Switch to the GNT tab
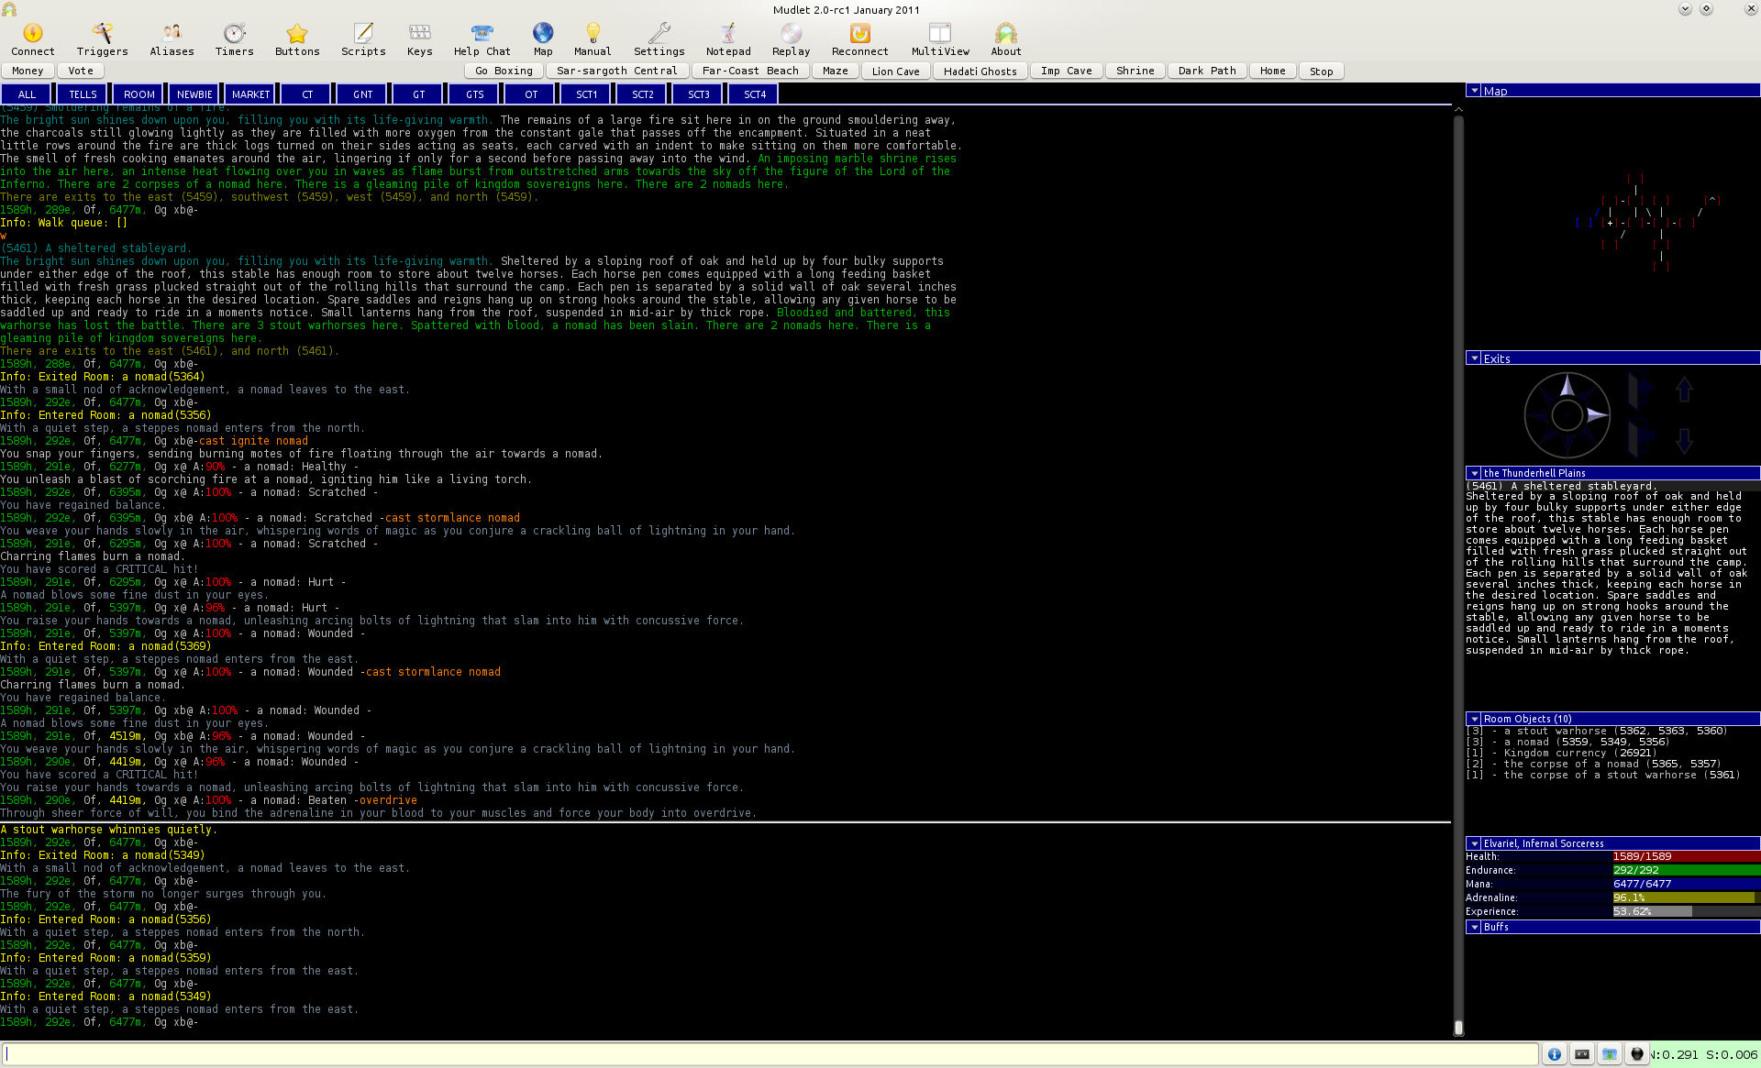 point(363,94)
